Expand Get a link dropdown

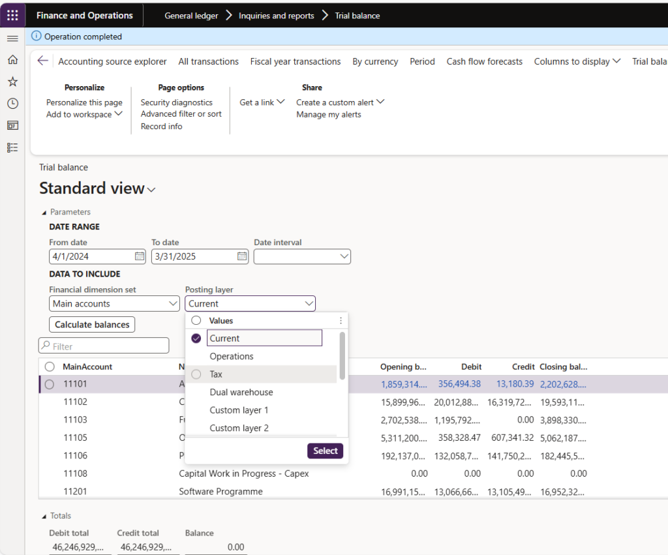tap(262, 102)
